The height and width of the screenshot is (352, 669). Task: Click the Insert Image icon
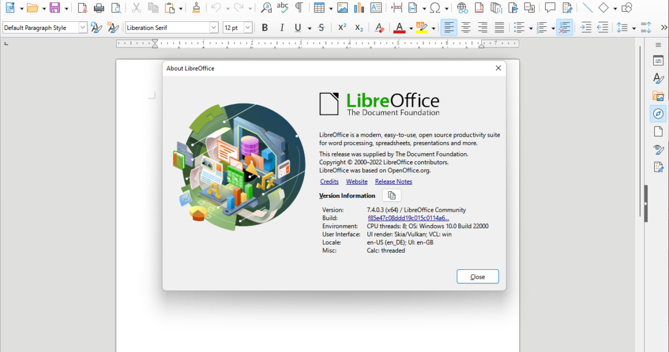343,8
